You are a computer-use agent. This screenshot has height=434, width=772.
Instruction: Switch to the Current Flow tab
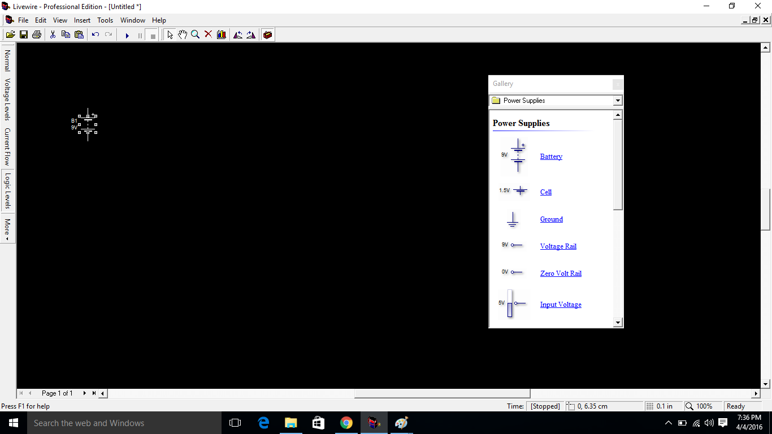point(8,146)
